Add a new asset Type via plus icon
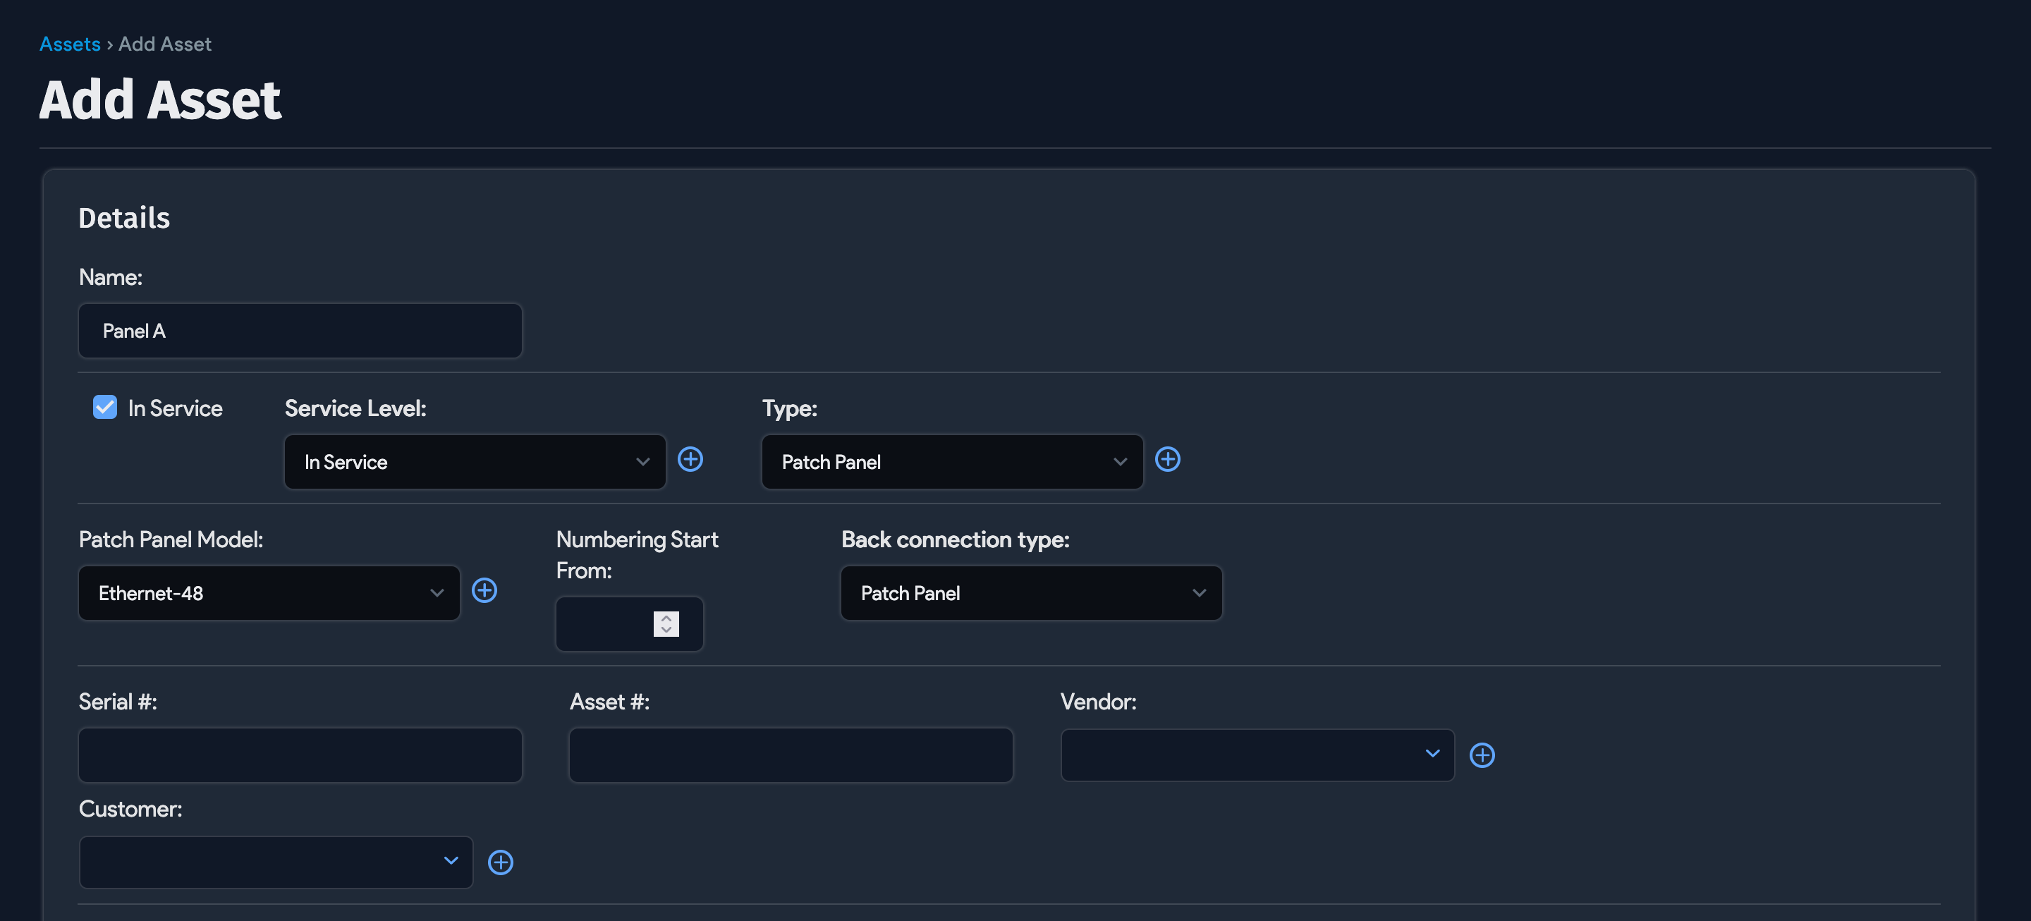 click(x=1168, y=460)
